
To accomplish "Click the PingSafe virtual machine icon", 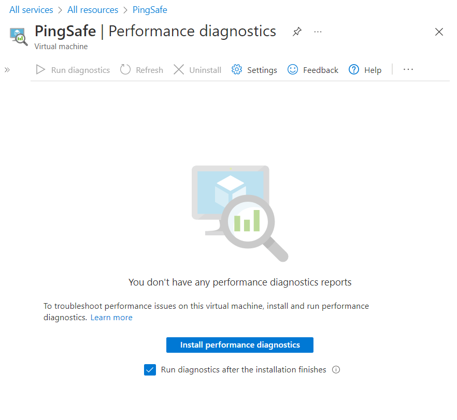I will tap(19, 37).
